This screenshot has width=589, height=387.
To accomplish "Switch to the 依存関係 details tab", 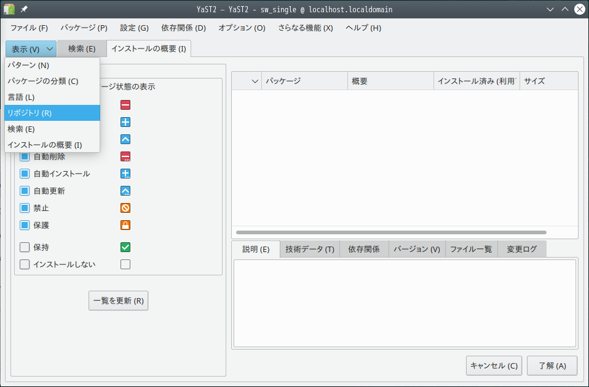I will tap(364, 249).
